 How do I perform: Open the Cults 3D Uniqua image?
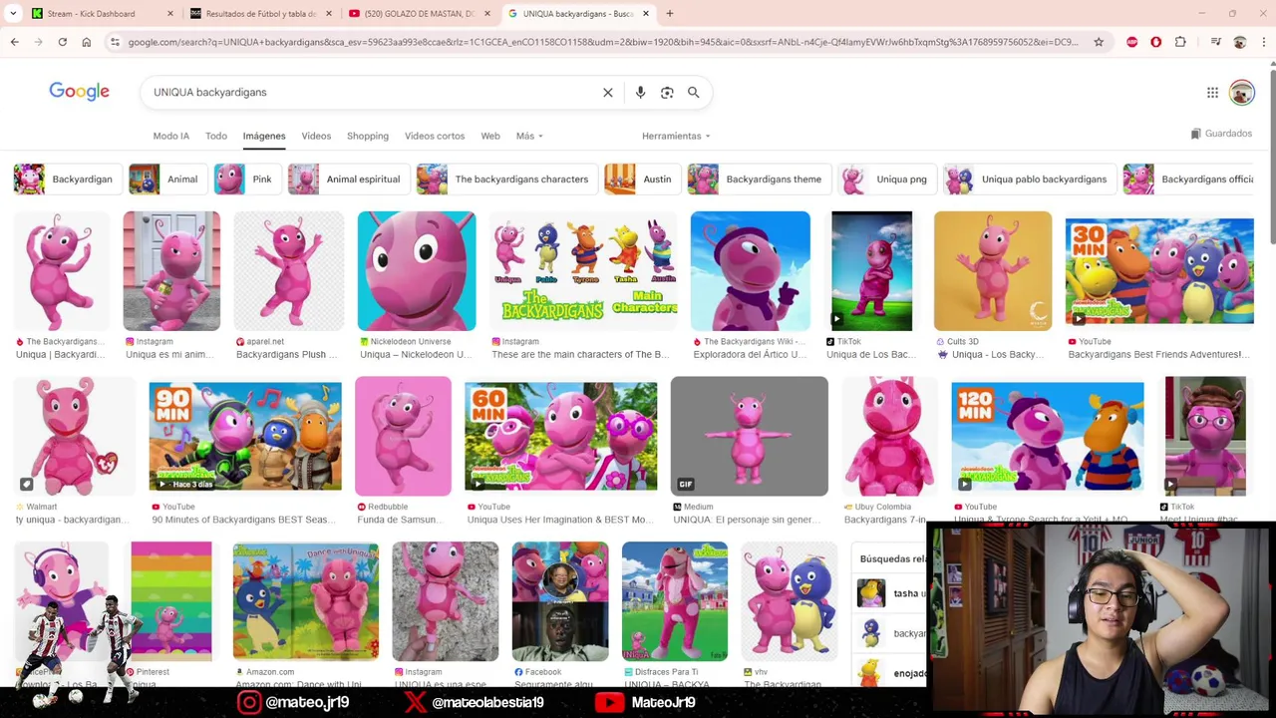click(x=993, y=270)
